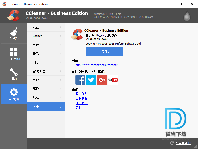The image size is (198, 149).
Task: Open the Cookies menu item
Action: (x=46, y=36)
